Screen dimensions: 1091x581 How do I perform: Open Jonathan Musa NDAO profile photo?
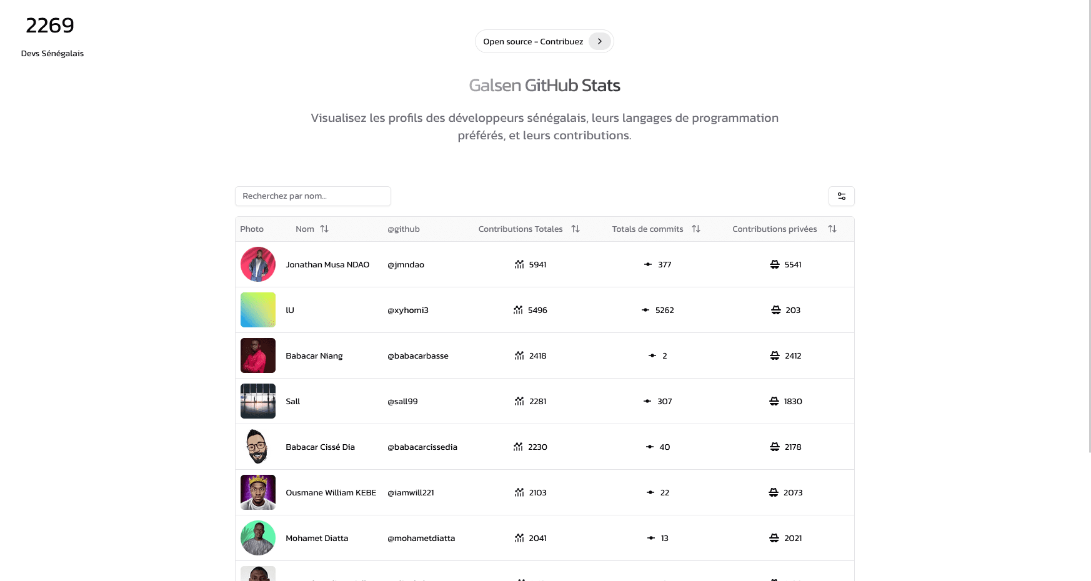tap(258, 264)
